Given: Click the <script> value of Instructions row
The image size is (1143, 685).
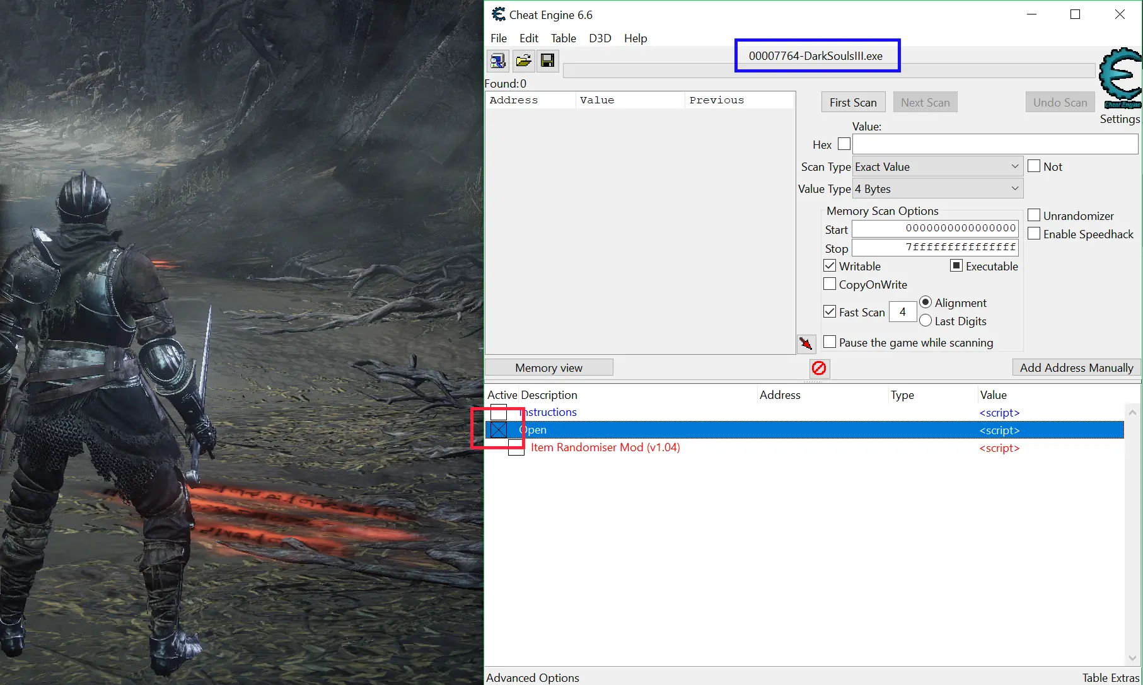Looking at the screenshot, I should tap(999, 413).
